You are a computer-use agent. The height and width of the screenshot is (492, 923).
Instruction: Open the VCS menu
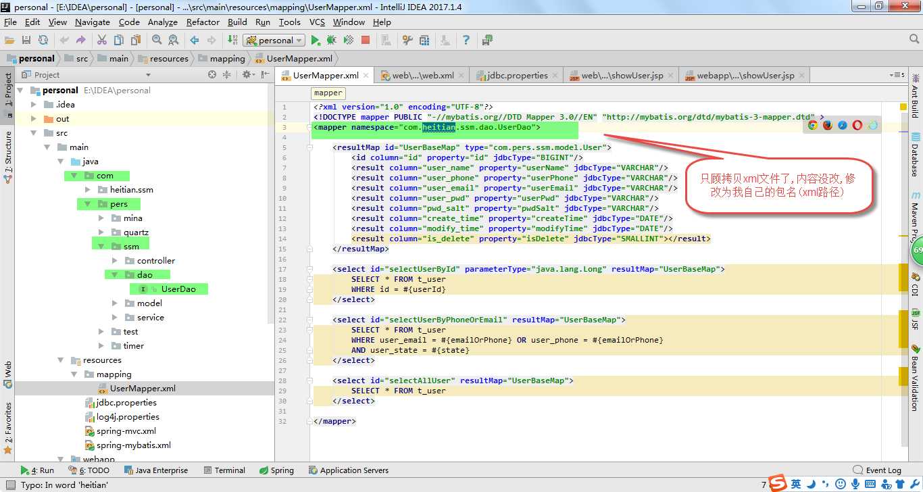(x=317, y=22)
